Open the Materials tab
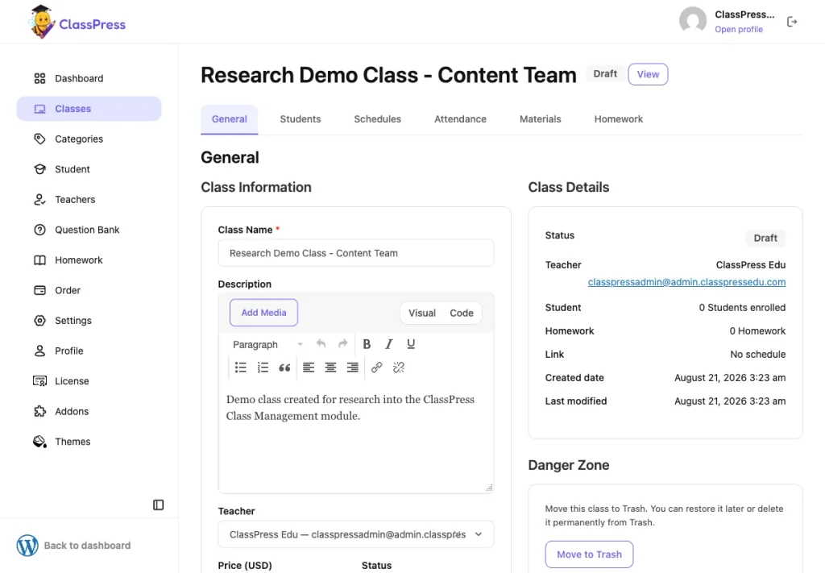The height and width of the screenshot is (573, 825). tap(541, 119)
